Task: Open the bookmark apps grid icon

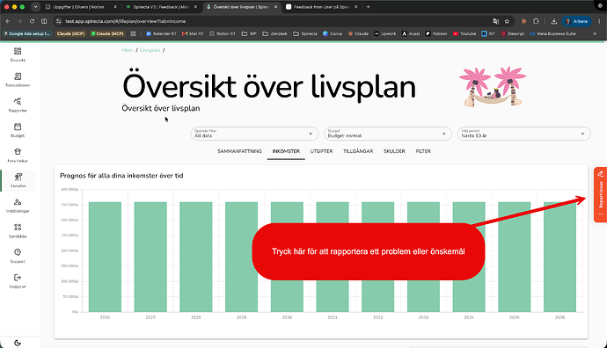Action: click(133, 33)
